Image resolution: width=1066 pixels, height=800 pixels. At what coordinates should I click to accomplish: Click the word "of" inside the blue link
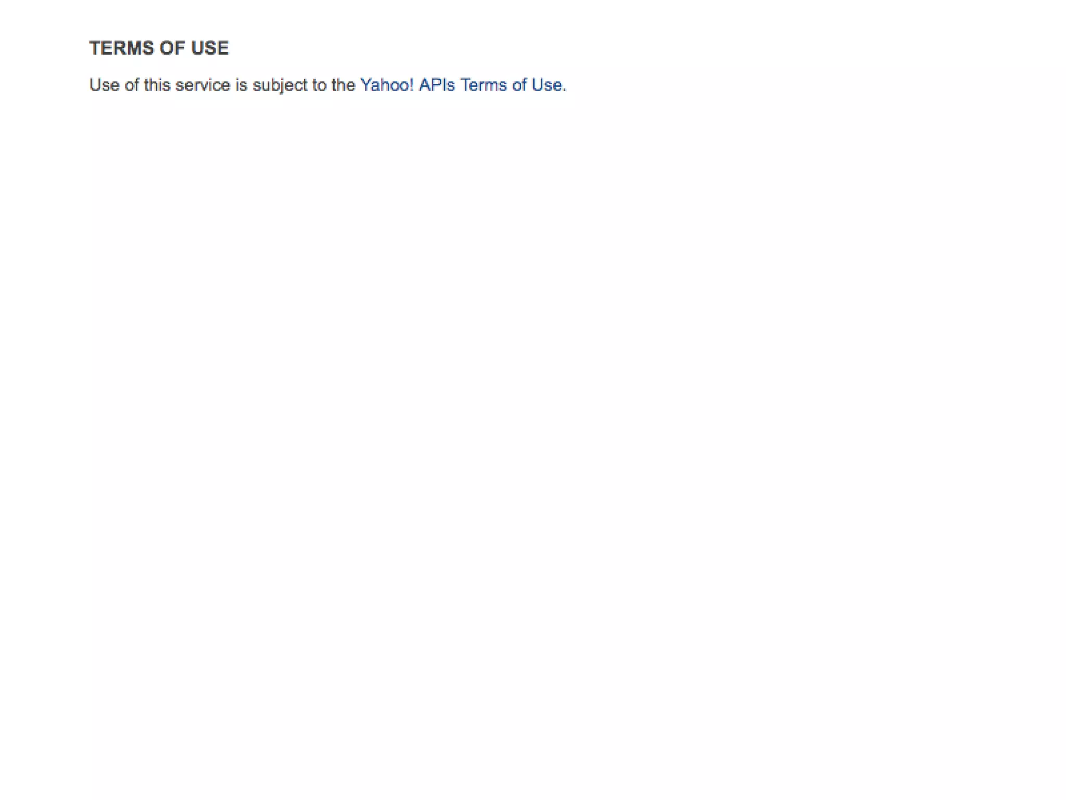[x=519, y=85]
